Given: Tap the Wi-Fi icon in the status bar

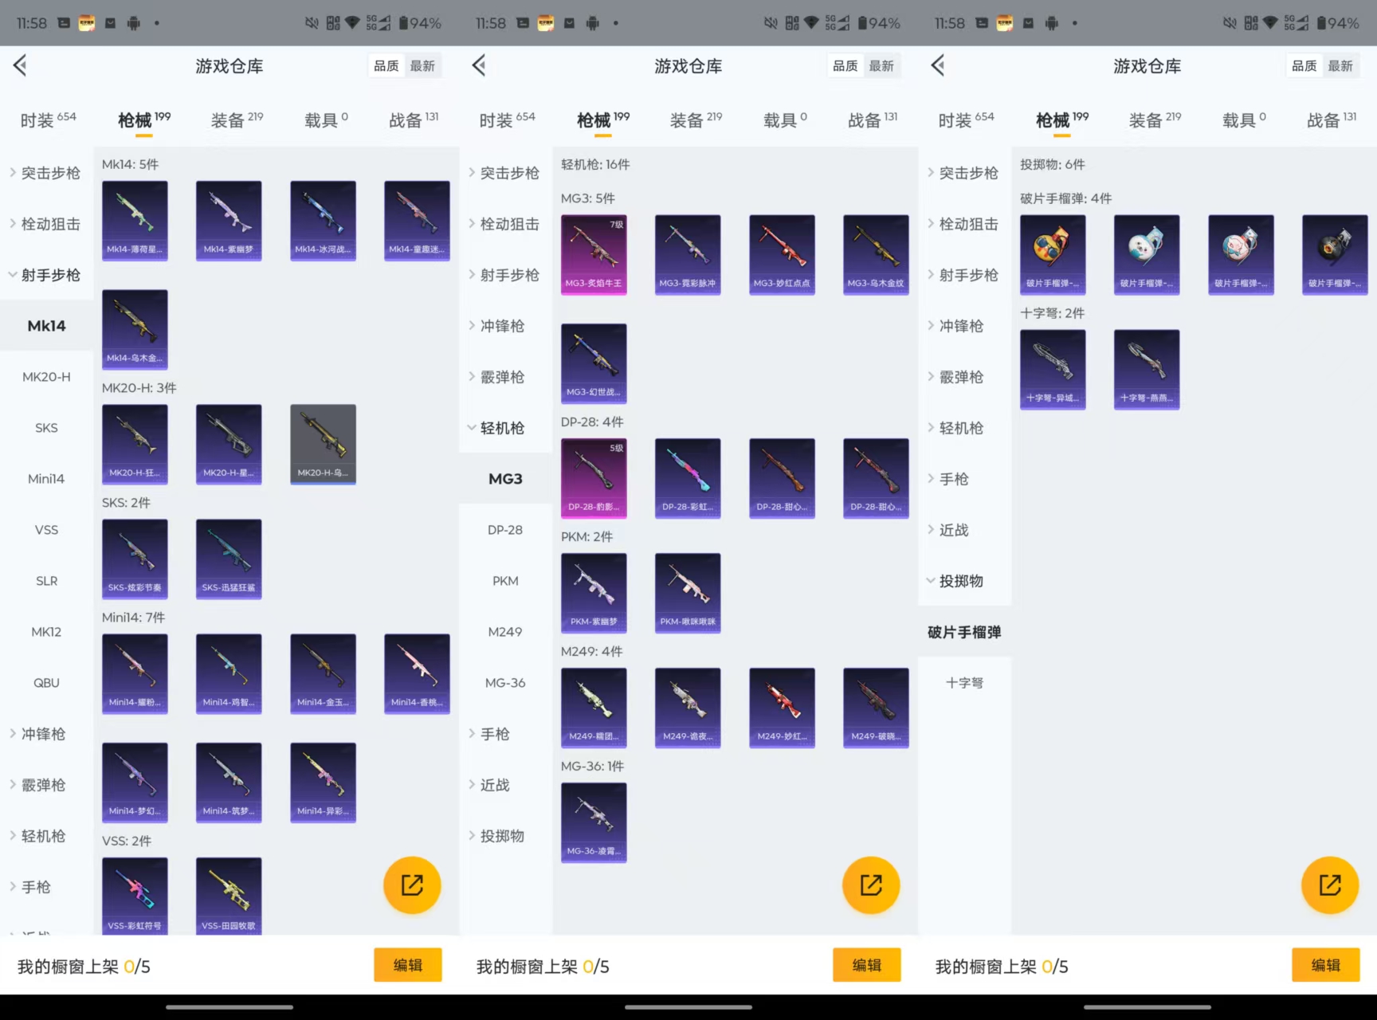Looking at the screenshot, I should click(351, 22).
